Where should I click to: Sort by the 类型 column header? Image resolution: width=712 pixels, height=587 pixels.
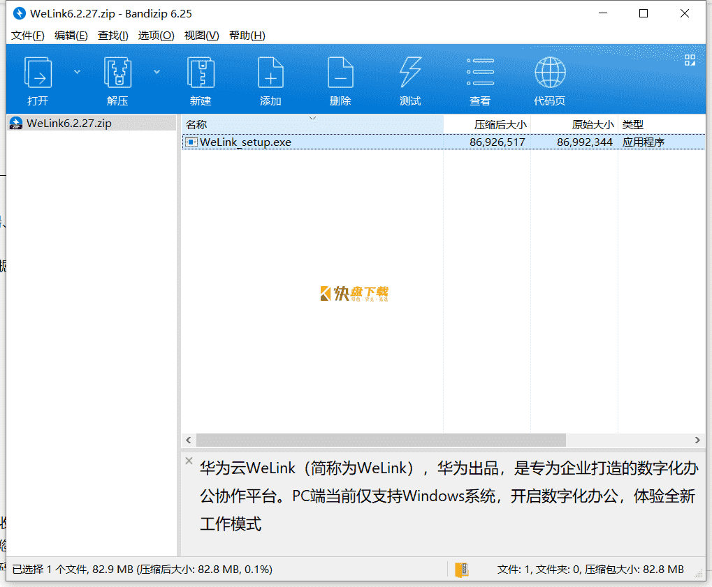pyautogui.click(x=662, y=124)
